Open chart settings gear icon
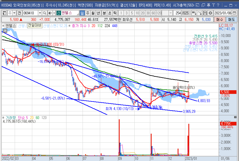Viewport: 239px width, 161px height. pyautogui.click(x=210, y=13)
